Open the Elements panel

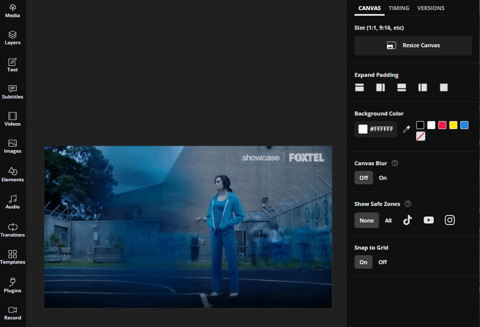pos(13,175)
